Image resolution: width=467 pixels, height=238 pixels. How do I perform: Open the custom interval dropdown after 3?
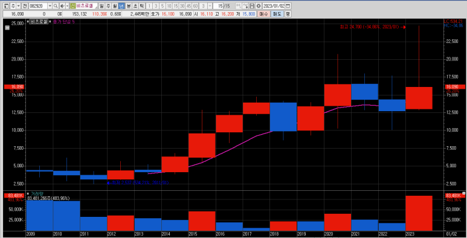pos(210,6)
